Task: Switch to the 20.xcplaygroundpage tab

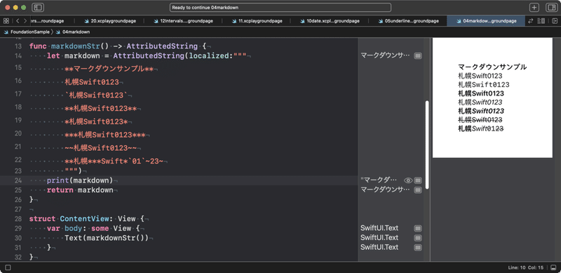Action: [109, 21]
